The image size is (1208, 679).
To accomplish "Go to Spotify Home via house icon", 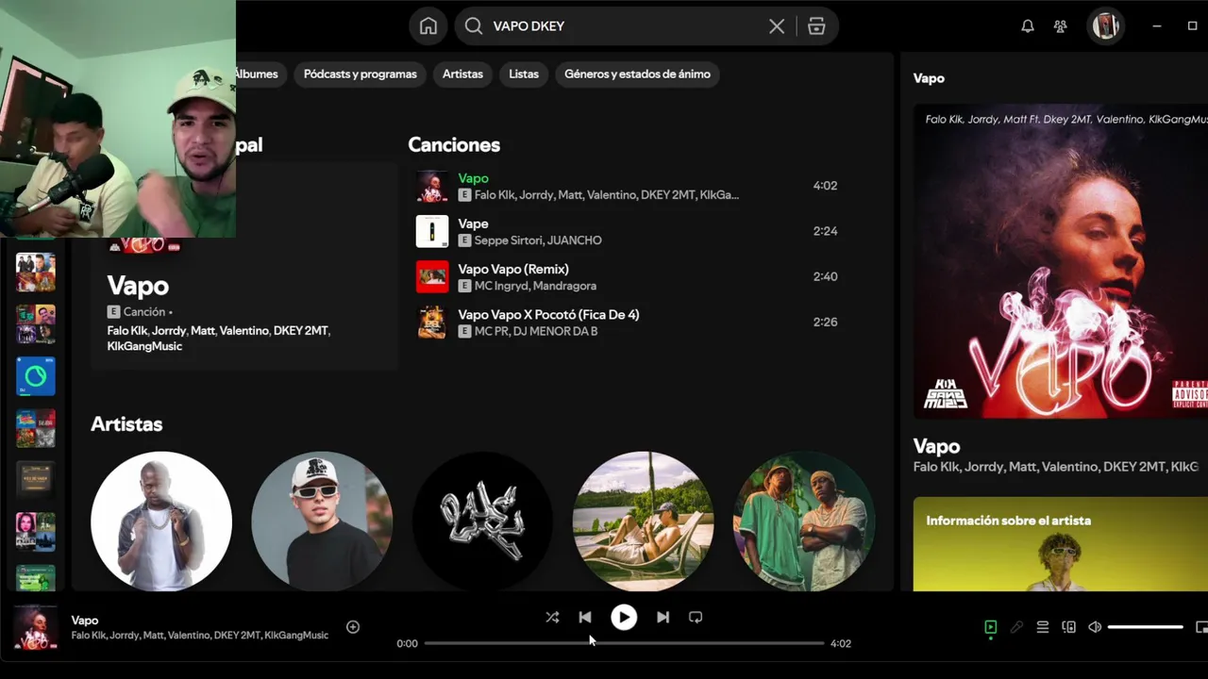I will coord(428,25).
